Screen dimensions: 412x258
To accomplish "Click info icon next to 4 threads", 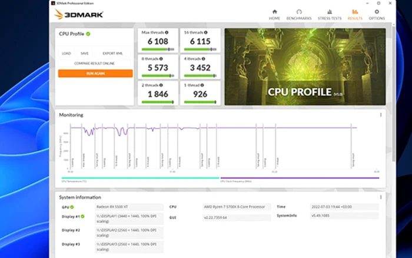I will pos(204,59).
